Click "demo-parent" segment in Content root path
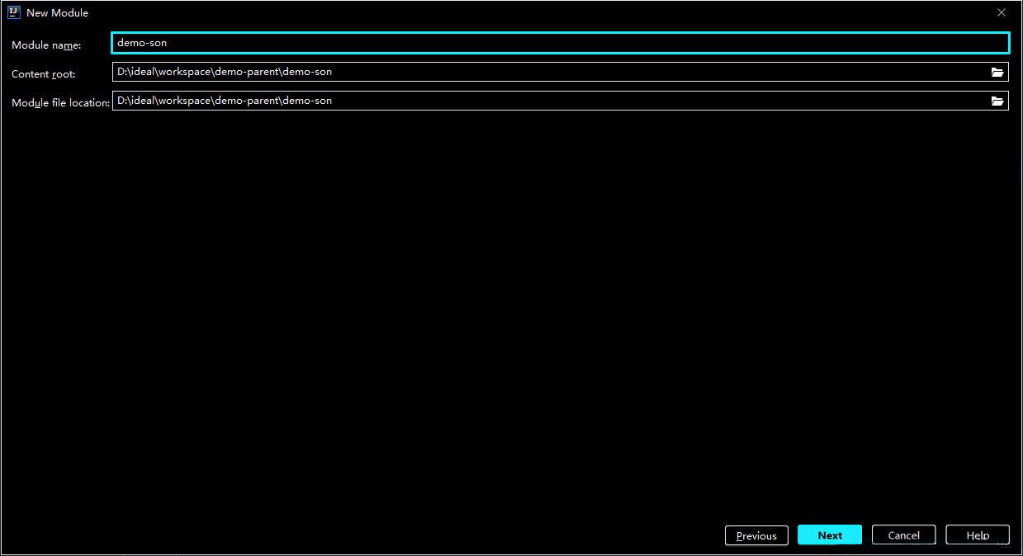1023x556 pixels. coord(246,72)
